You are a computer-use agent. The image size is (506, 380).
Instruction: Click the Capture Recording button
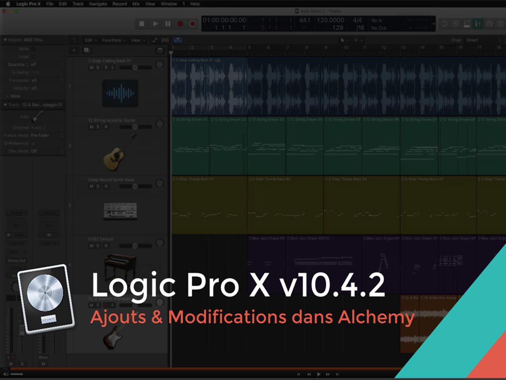tap(193, 24)
